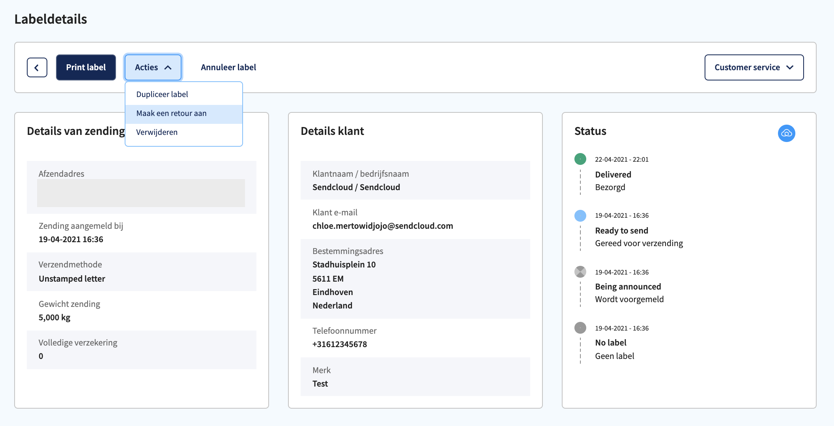Open the Customer service dropdown
The height and width of the screenshot is (426, 834).
point(754,67)
